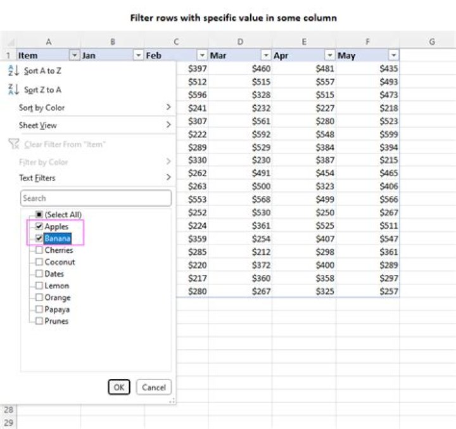Click the Sort Z to A icon
The height and width of the screenshot is (429, 456).
[x=13, y=89]
